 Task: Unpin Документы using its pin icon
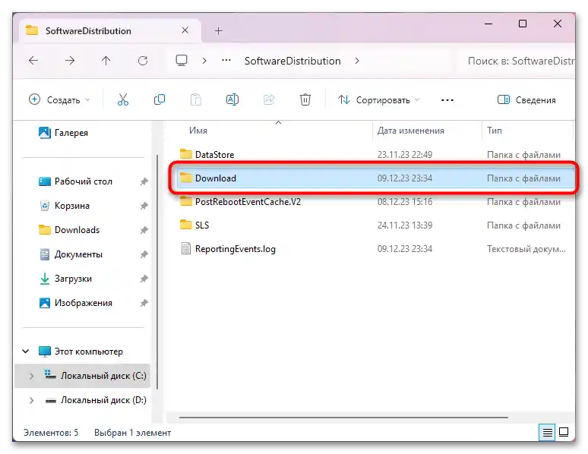point(144,254)
